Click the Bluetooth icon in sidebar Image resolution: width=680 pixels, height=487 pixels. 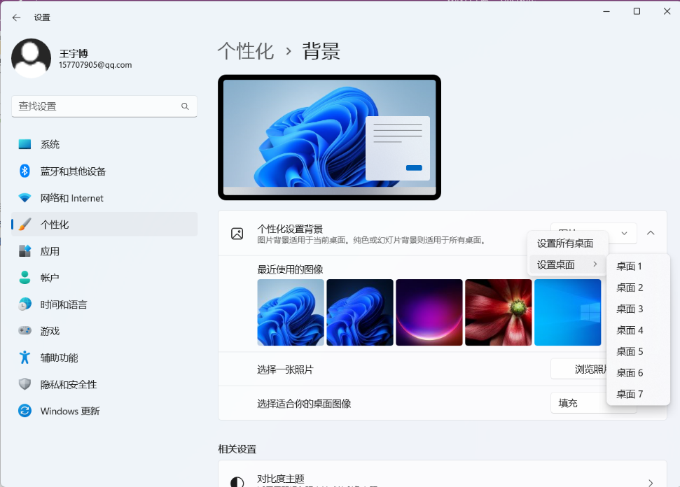(25, 171)
